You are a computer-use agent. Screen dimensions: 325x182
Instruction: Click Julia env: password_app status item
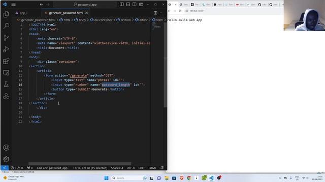pyautogui.click(x=52, y=168)
